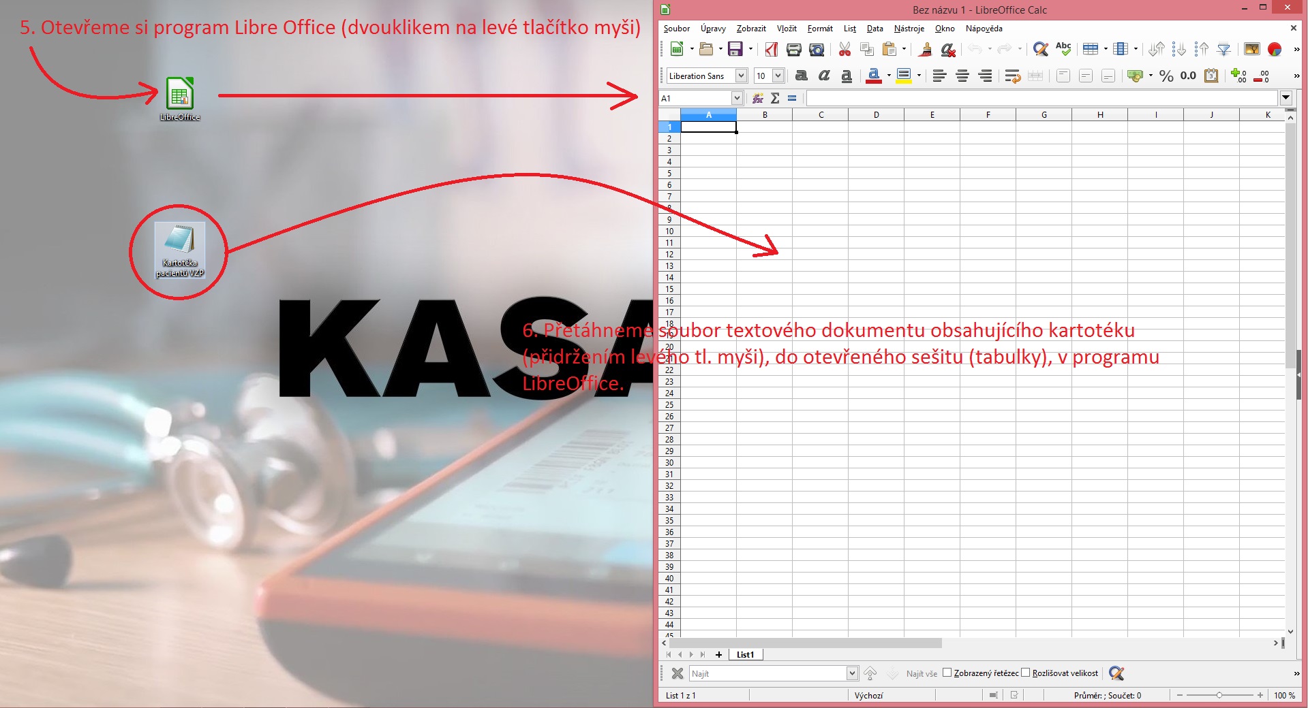1308x708 pixels.
Task: Click the Wrap Text icon
Action: [1012, 76]
